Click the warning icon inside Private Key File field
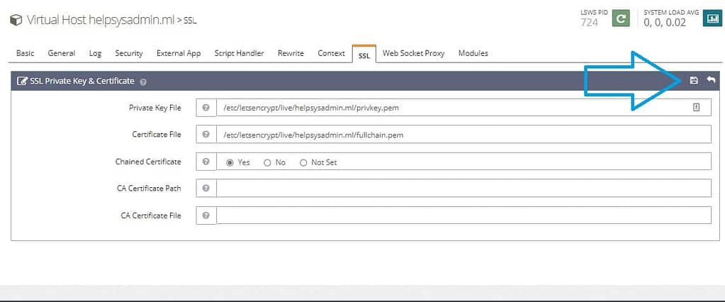This screenshot has width=725, height=302. click(x=697, y=107)
